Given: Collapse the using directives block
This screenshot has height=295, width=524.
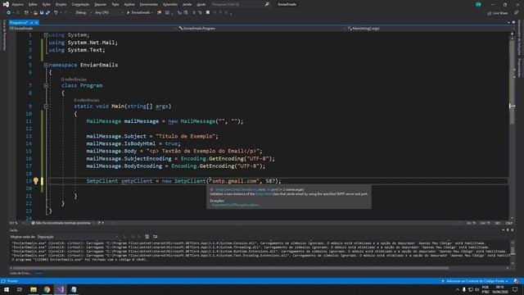Looking at the screenshot, I should point(46,34).
